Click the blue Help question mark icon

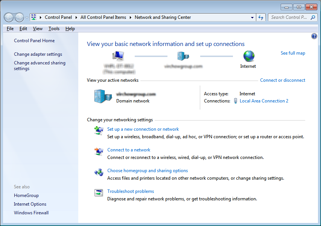click(314, 36)
